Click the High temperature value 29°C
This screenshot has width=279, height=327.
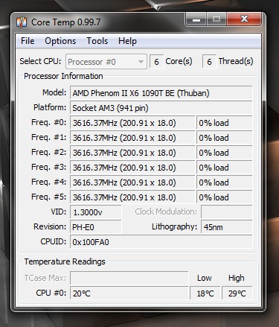coord(237,293)
